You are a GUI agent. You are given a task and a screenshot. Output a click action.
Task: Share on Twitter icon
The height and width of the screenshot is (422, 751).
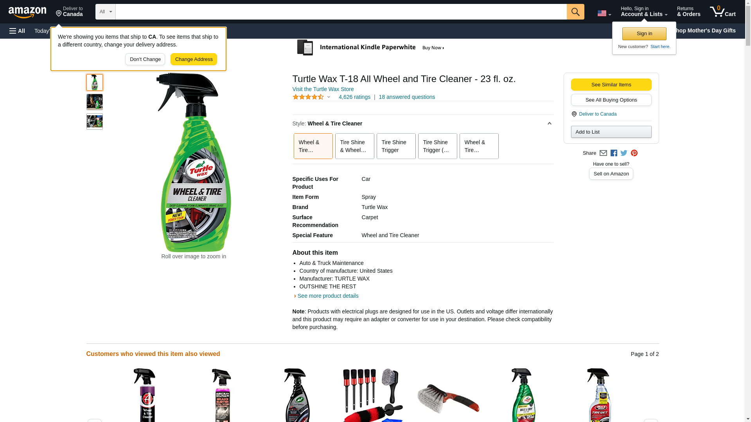tap(624, 153)
